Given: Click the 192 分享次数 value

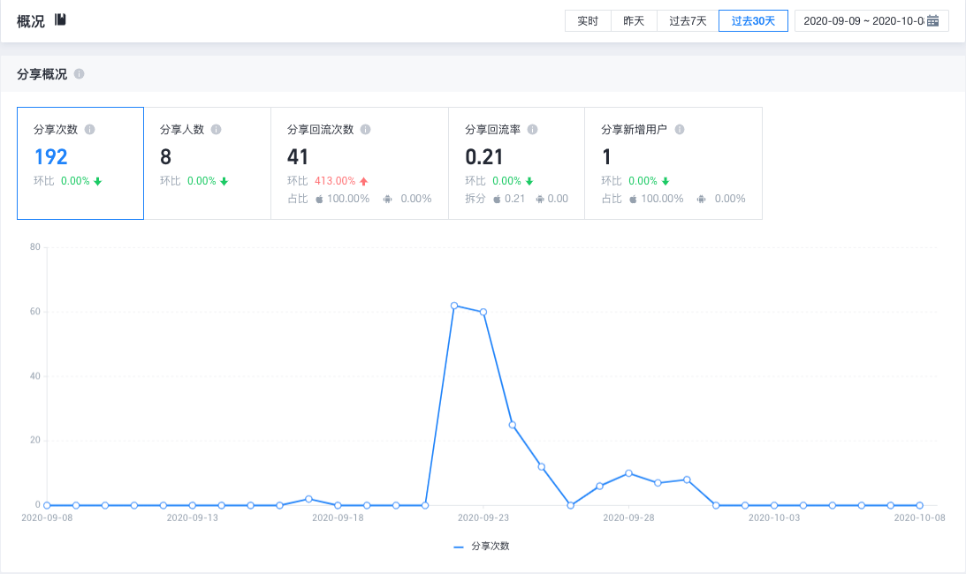Looking at the screenshot, I should click(51, 157).
